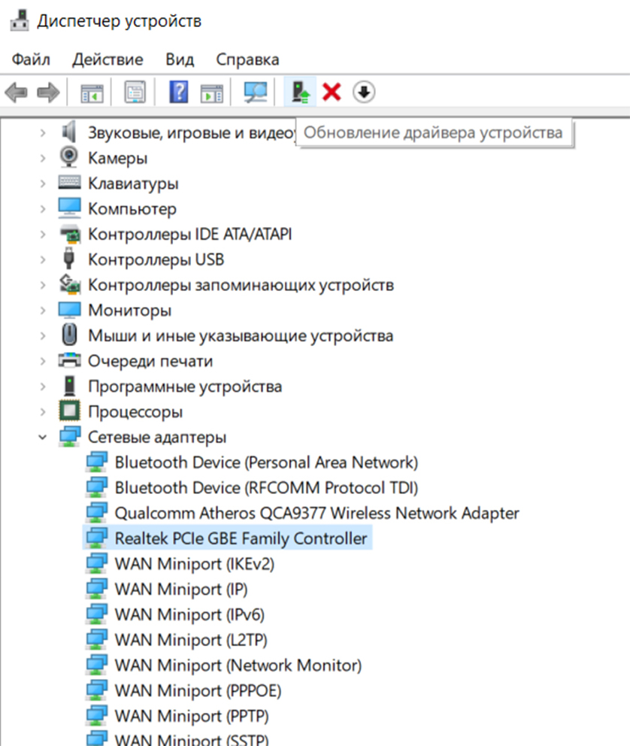Open the Действие menu
Screen dimensions: 630x746
pos(108,59)
